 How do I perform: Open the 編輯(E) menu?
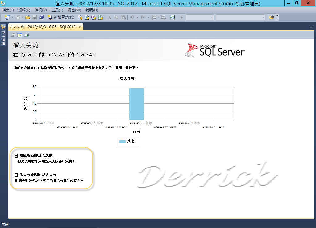coord(24,10)
